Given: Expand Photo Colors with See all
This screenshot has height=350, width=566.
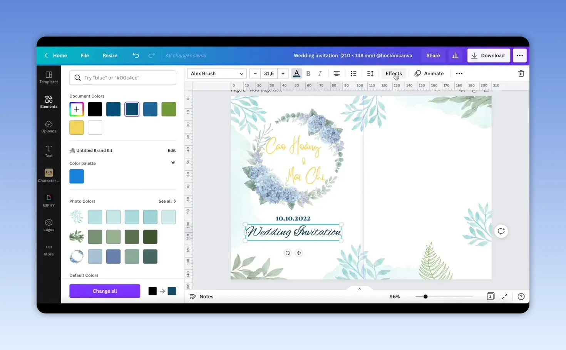Looking at the screenshot, I should coord(167,201).
